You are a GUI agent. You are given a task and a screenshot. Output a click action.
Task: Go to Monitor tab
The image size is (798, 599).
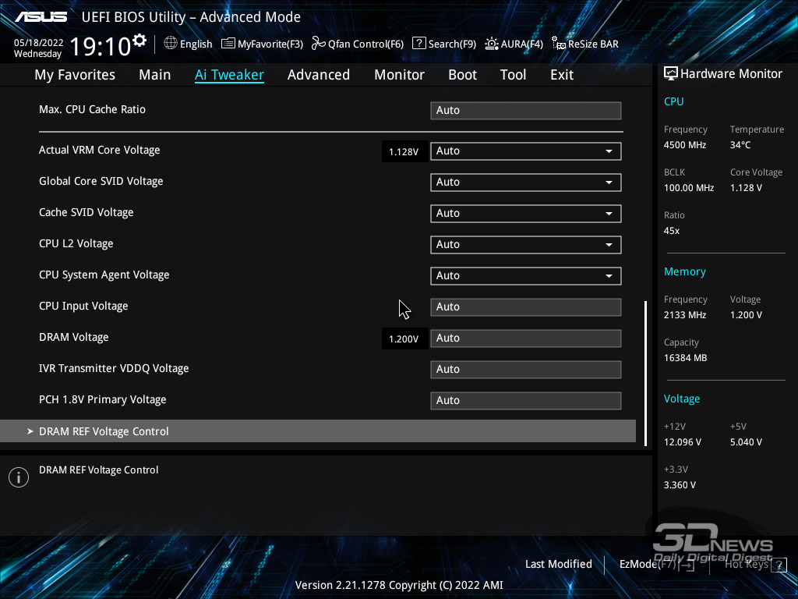pos(400,75)
